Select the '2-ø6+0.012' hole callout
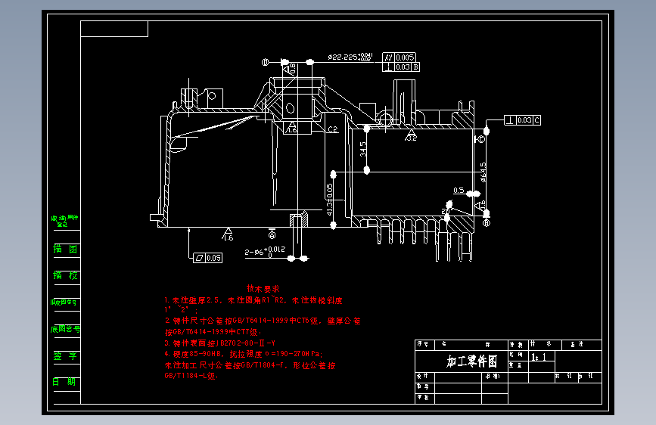 (265, 251)
